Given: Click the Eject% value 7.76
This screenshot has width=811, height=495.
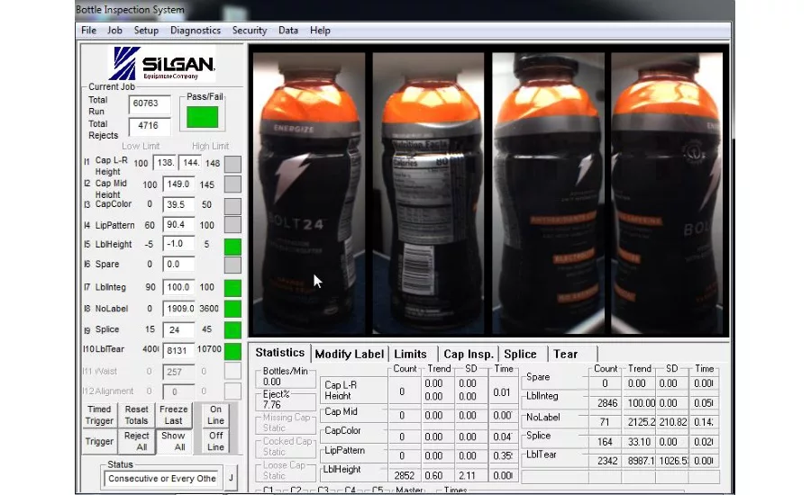Looking at the screenshot, I should pyautogui.click(x=272, y=405).
